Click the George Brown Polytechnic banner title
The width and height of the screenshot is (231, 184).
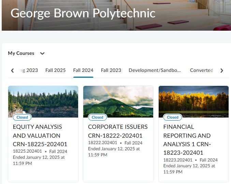click(83, 13)
